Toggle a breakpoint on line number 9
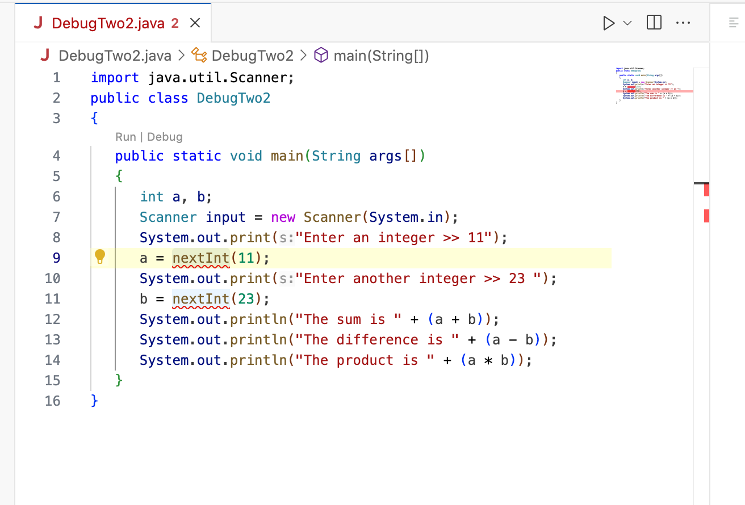This screenshot has width=745, height=505. point(56,258)
